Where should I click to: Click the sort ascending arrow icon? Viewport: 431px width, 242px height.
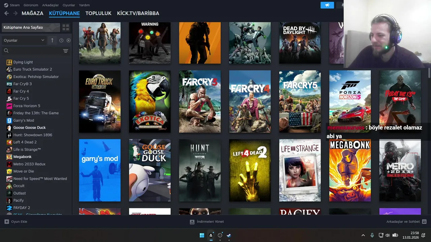(x=52, y=40)
